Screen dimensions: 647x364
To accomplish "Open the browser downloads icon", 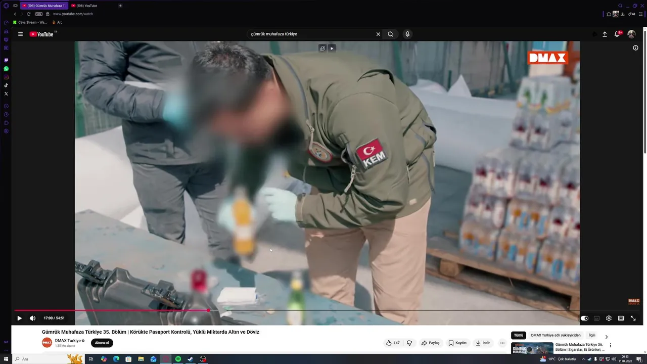I will 622,14.
